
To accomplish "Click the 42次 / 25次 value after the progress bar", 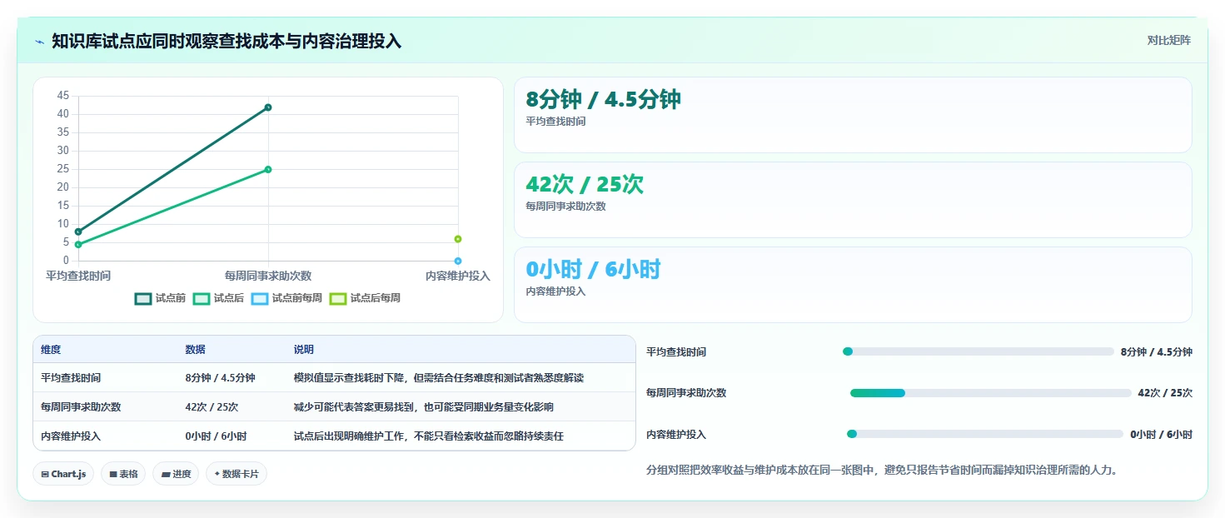I will pyautogui.click(x=1165, y=393).
